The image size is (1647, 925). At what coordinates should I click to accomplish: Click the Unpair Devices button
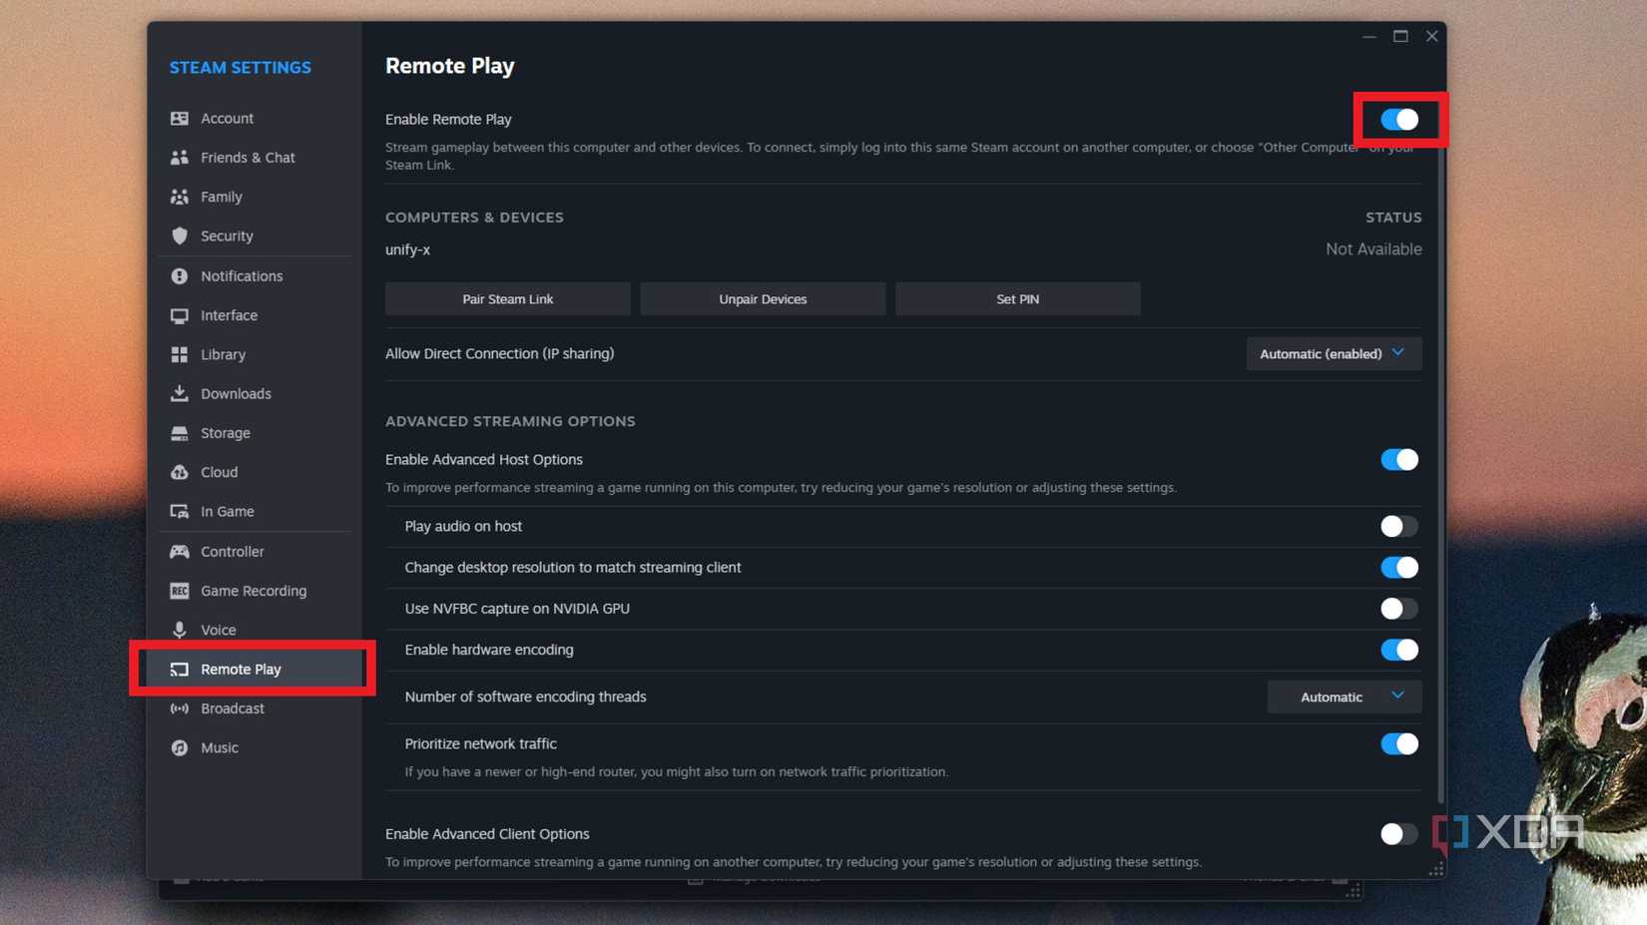tap(762, 298)
